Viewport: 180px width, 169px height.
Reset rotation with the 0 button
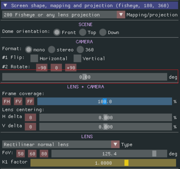[x=56, y=67]
